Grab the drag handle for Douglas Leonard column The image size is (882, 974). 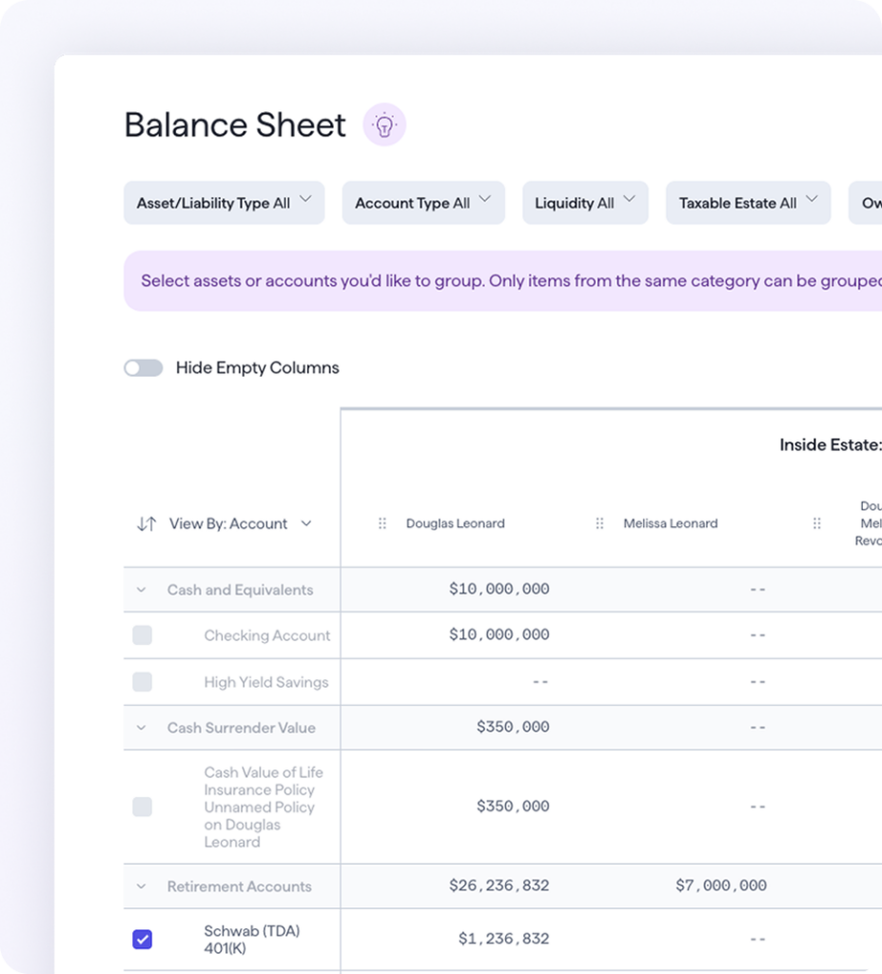382,524
